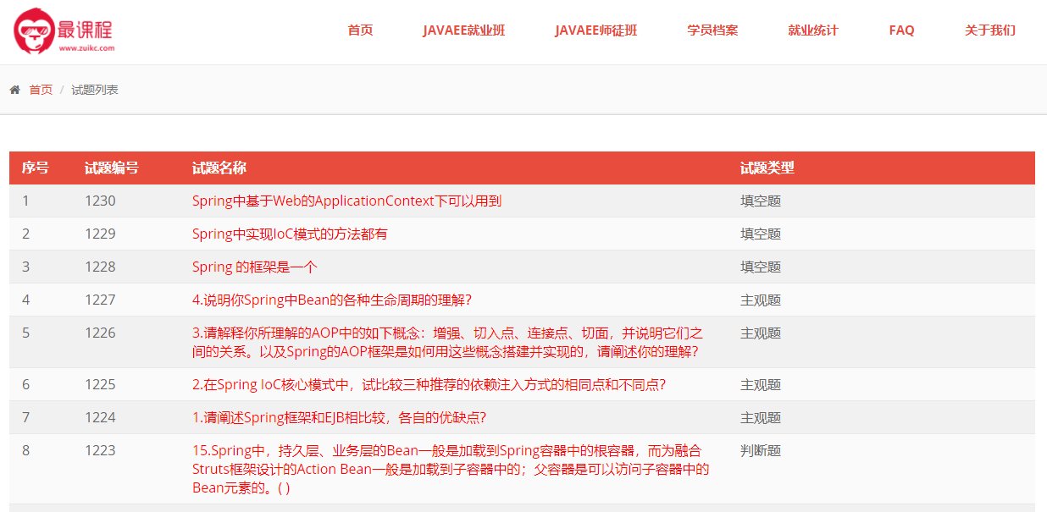Click the 首页 breadcrumb link
Viewport: 1047px width, 512px height.
point(41,90)
